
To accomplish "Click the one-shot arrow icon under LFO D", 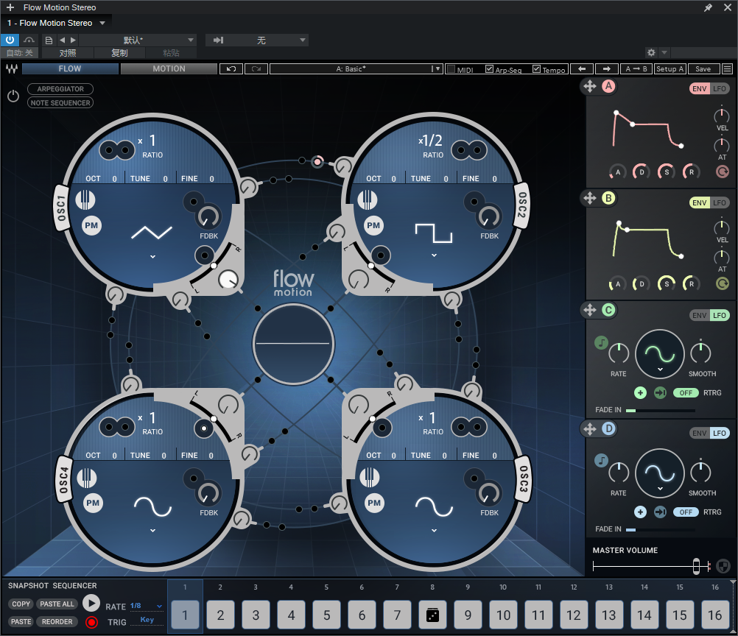I will click(x=661, y=512).
